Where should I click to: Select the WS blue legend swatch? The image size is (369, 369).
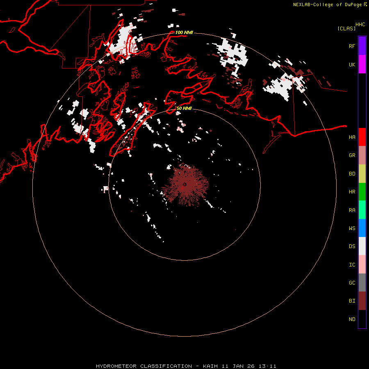(362, 228)
